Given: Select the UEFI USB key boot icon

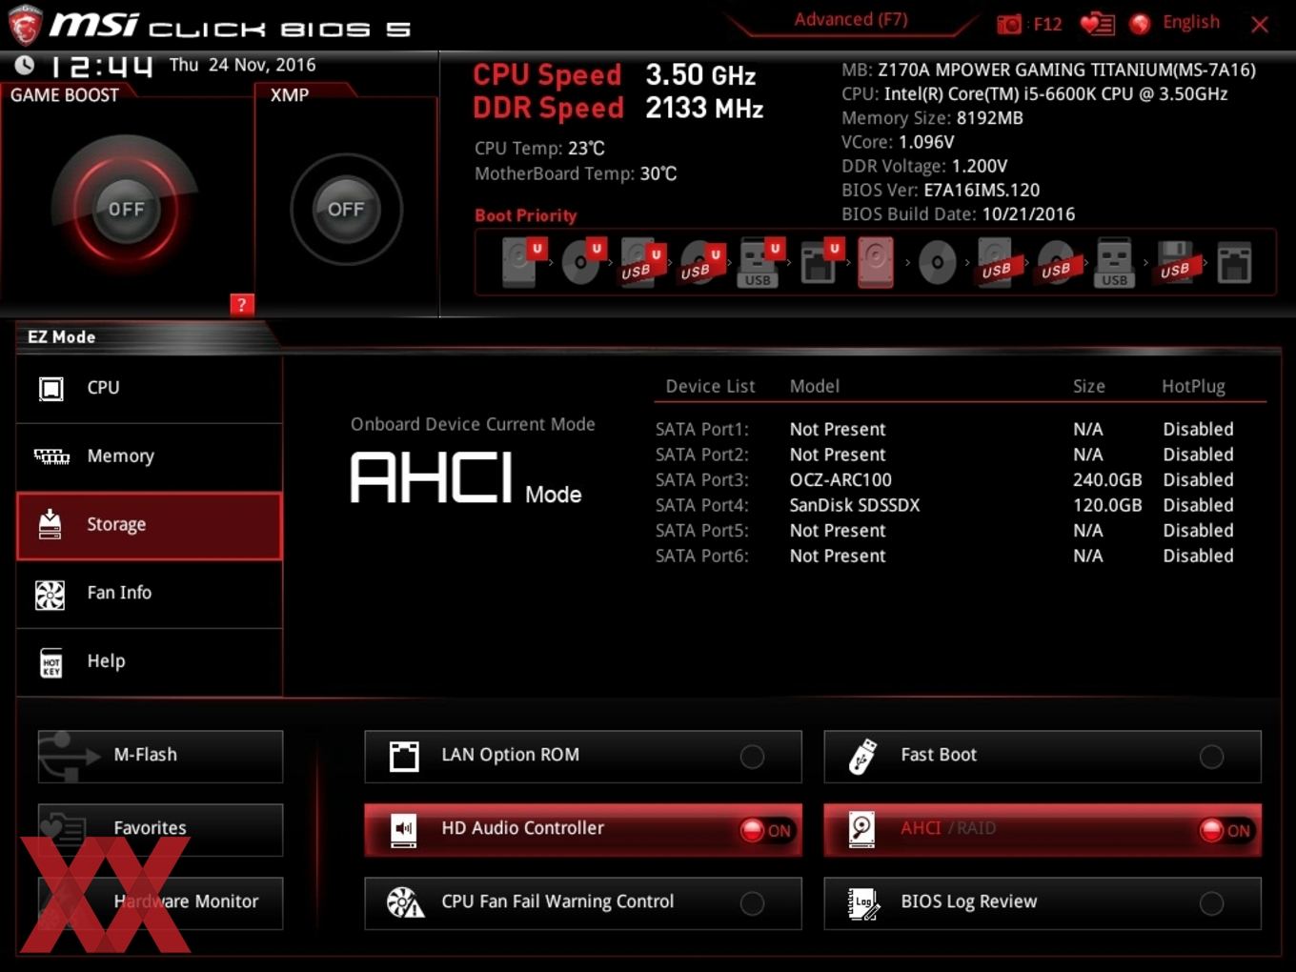Looking at the screenshot, I should coord(759,262).
